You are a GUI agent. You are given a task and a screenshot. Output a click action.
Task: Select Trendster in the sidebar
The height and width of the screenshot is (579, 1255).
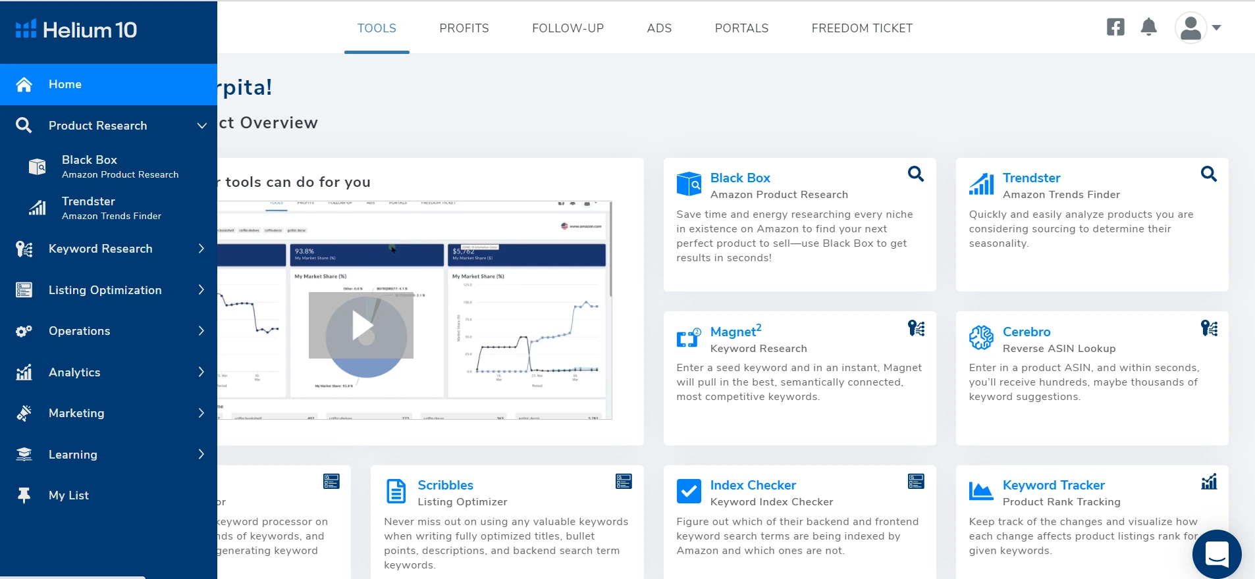[88, 201]
